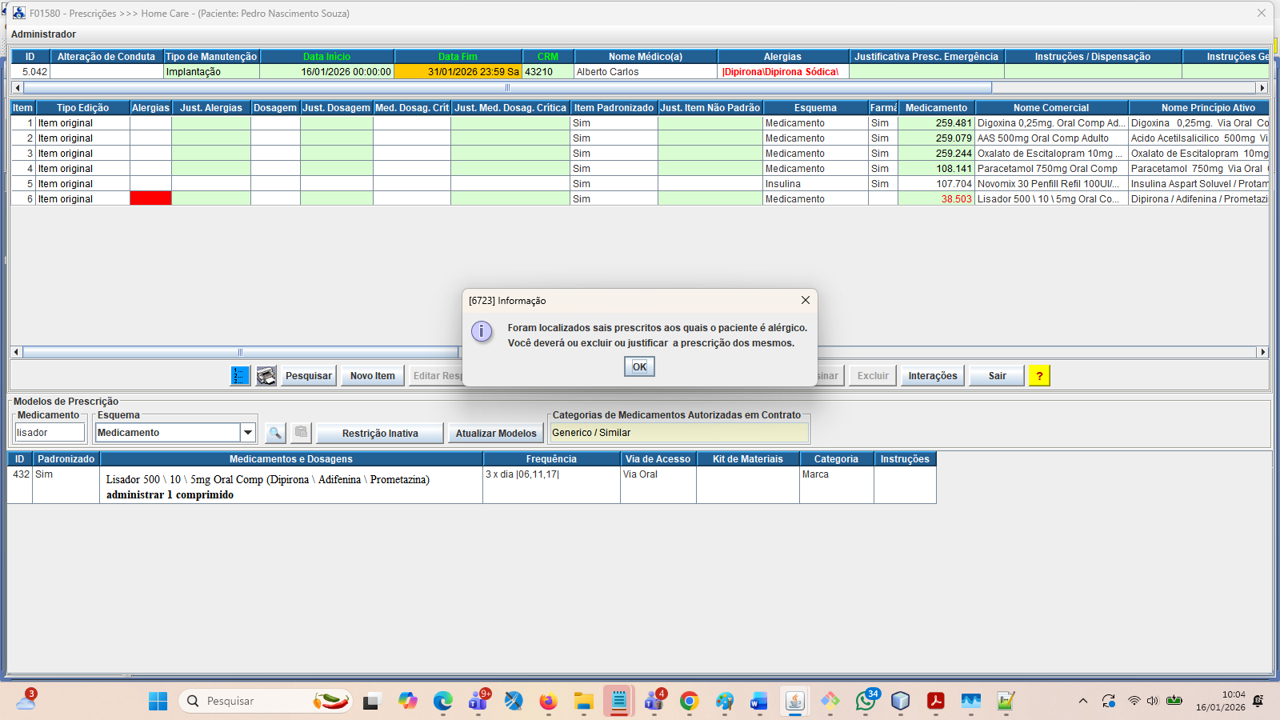Toggle the Restrição Inativa button
This screenshot has width=1280, height=720.
point(380,434)
